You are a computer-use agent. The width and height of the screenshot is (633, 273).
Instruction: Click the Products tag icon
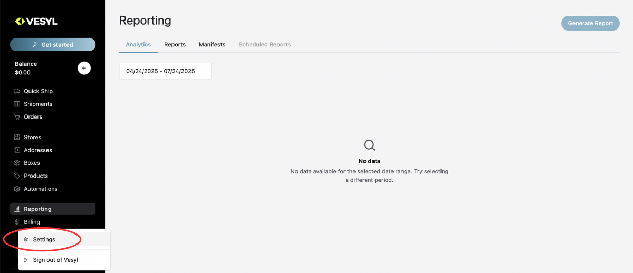point(17,176)
